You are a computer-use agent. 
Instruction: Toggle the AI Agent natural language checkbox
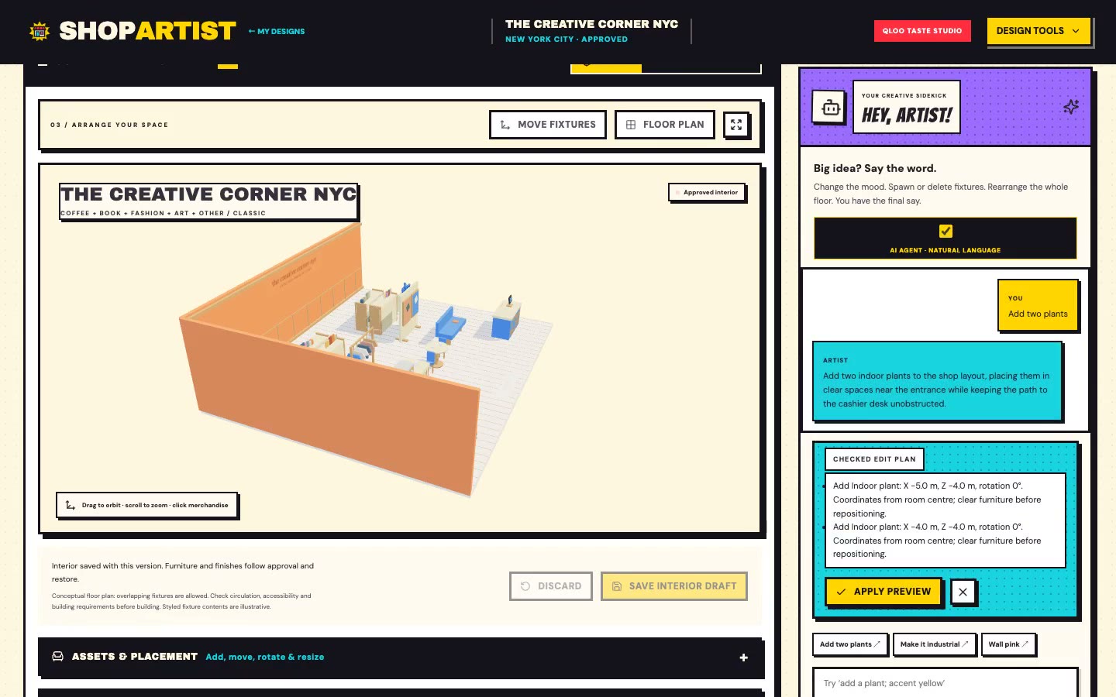pyautogui.click(x=945, y=231)
